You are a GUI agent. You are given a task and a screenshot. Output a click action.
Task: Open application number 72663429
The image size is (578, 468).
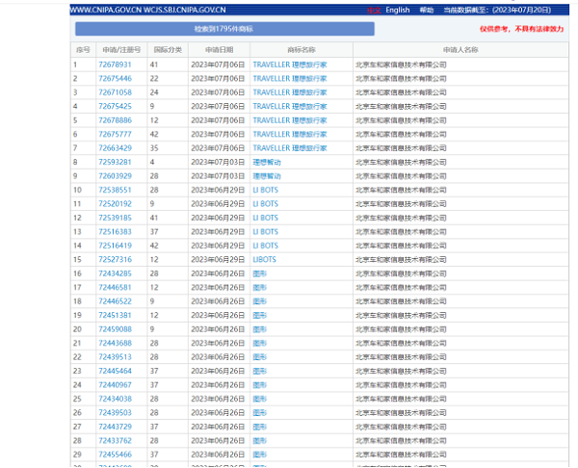coord(115,148)
